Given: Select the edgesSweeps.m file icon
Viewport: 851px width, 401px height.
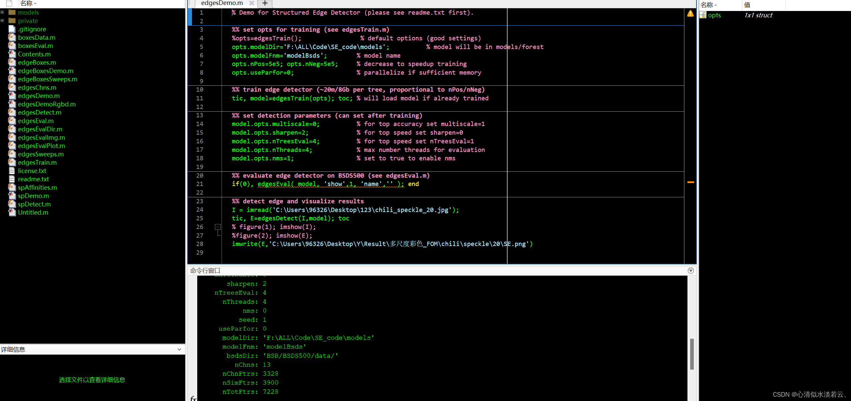Looking at the screenshot, I should click(12, 154).
